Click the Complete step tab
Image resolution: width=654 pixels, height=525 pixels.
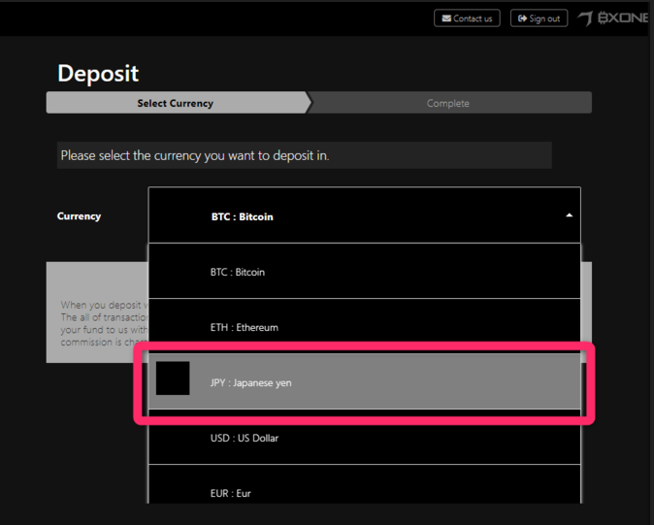447,103
